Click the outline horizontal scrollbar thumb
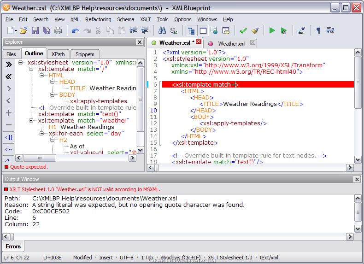The image size is (364, 264). point(40,158)
